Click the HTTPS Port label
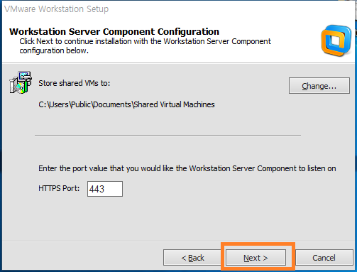 point(59,188)
